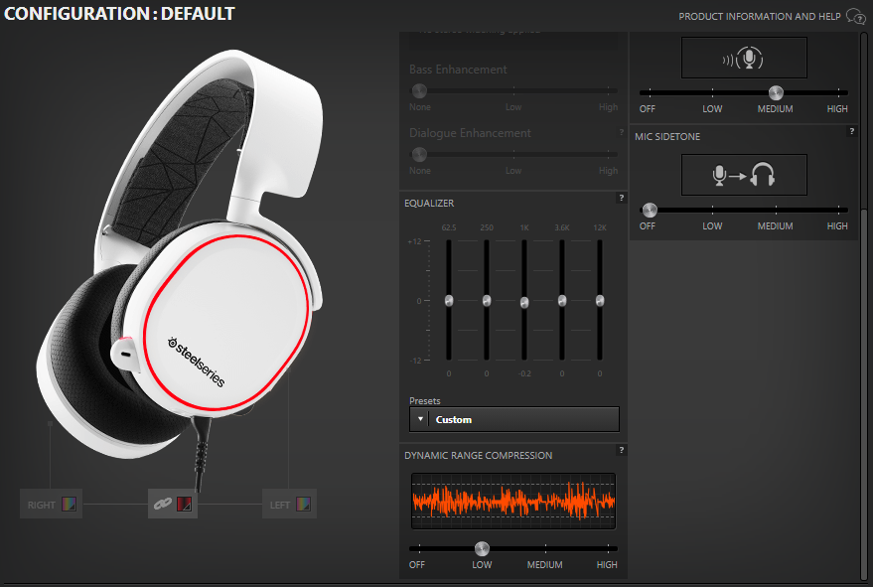Open Product Information and Help chat icon
The height and width of the screenshot is (587, 873).
[856, 16]
